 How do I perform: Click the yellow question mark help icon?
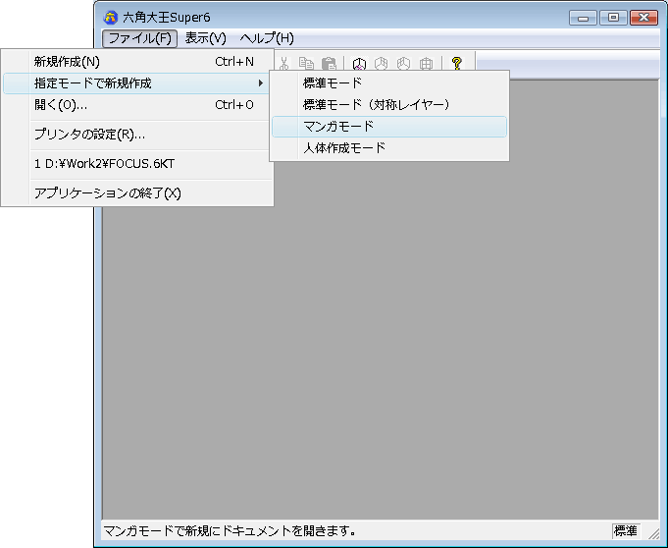457,64
